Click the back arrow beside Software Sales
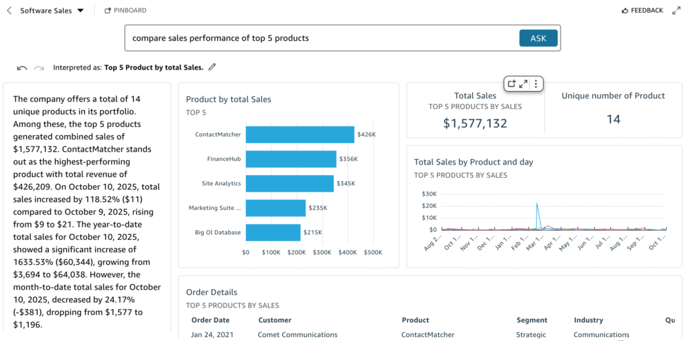Viewport: 686px width, 341px height. click(x=9, y=11)
